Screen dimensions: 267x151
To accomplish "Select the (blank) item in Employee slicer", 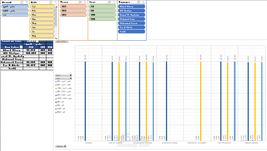I will tap(132, 31).
